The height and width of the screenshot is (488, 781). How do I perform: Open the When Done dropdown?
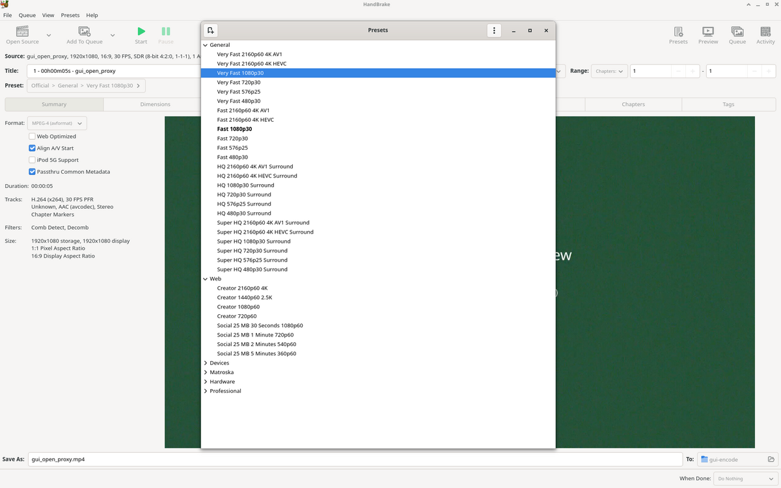[744, 479]
